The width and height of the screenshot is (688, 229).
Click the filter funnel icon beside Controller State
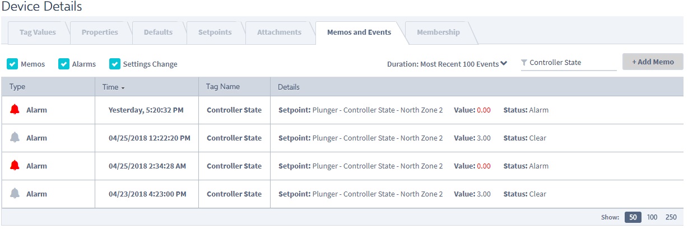point(524,63)
